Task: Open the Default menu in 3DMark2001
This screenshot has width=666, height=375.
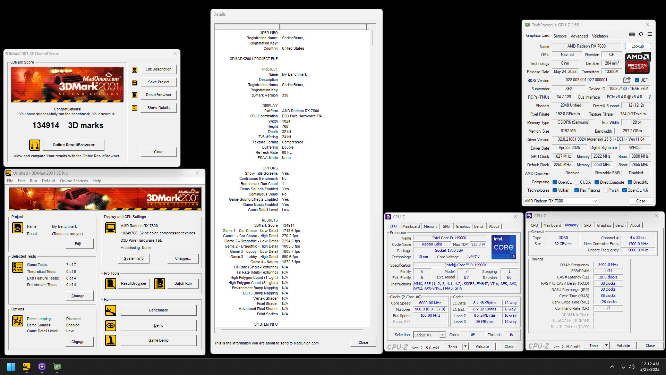Action: [49, 181]
